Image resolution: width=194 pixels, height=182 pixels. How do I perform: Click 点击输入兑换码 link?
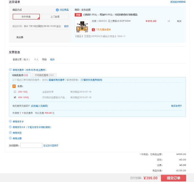(x=39, y=106)
